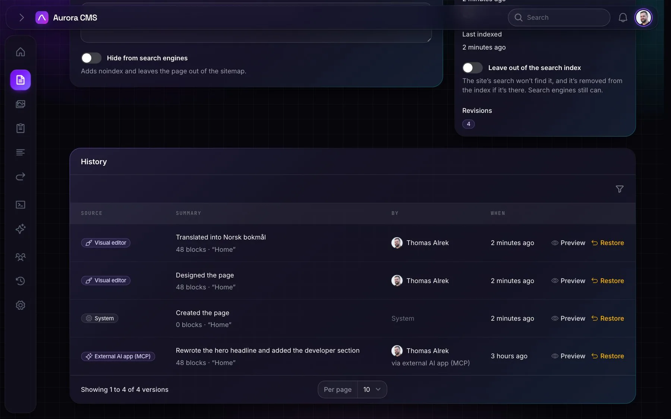
Task: Open the terminal console icon in sidebar
Action: 21,204
